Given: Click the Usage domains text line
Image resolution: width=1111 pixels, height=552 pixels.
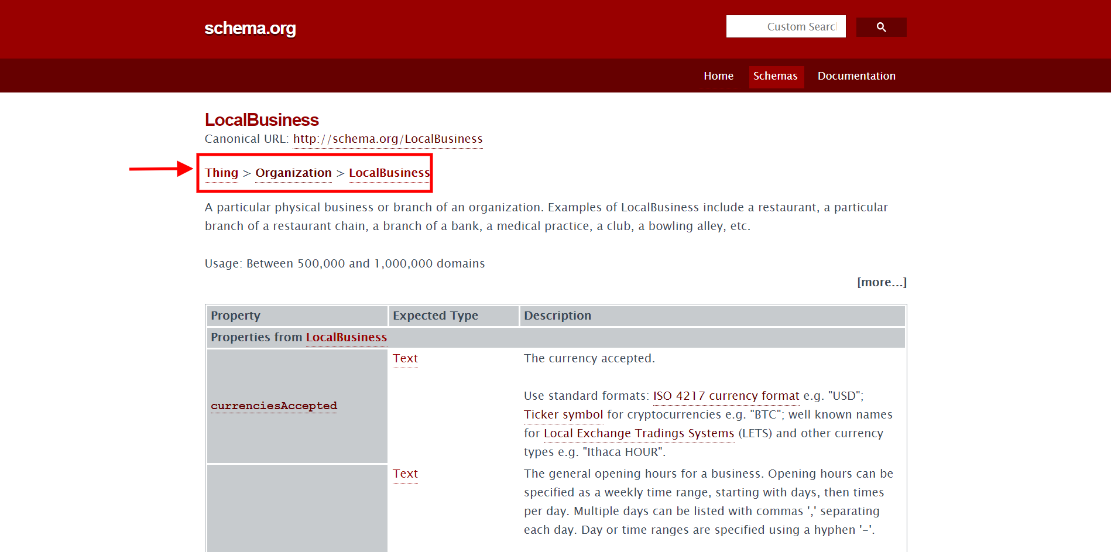Looking at the screenshot, I should (345, 263).
